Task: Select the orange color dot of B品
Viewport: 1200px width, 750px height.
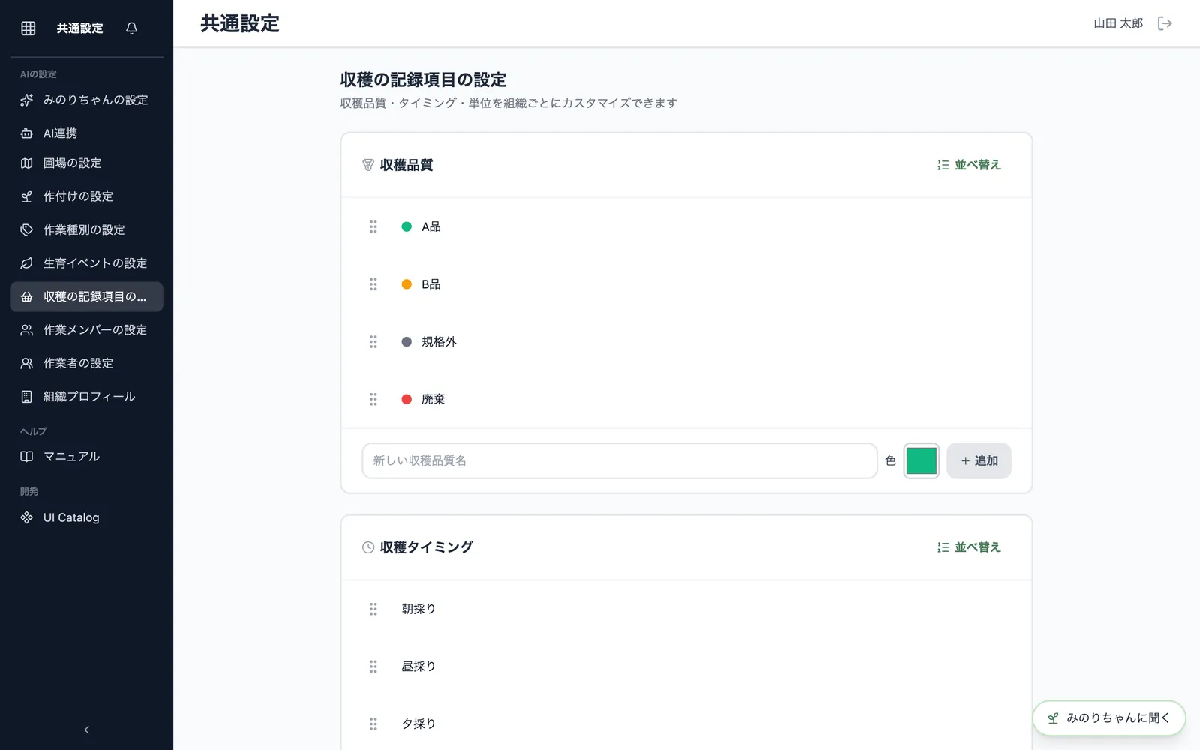Action: click(406, 284)
